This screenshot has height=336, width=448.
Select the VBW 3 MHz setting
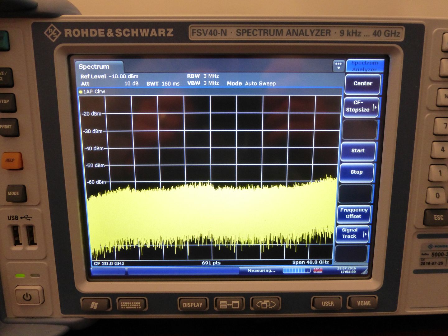pos(203,83)
